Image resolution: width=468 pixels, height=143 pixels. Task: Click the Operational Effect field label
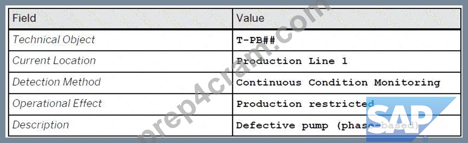coord(57,104)
